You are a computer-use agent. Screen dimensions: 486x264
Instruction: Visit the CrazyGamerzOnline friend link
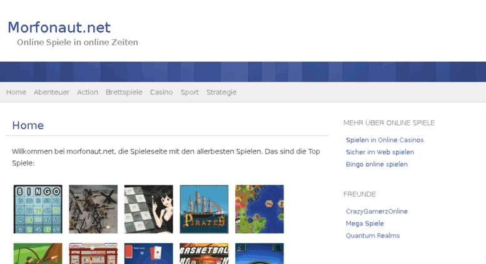pos(377,212)
